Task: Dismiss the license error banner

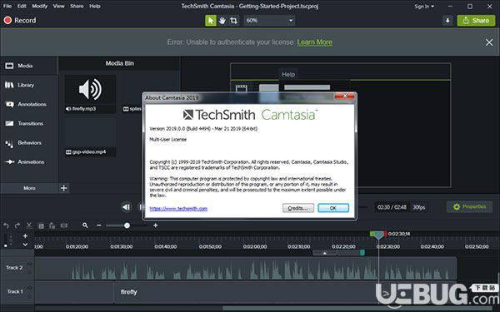Action: (x=489, y=42)
